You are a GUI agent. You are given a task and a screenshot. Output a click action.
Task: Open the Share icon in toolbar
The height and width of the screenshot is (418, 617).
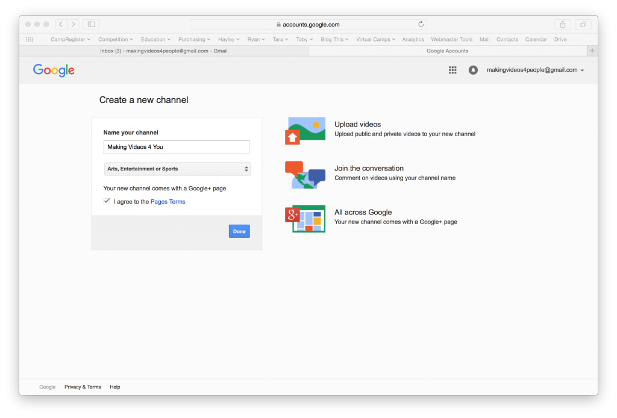[563, 24]
